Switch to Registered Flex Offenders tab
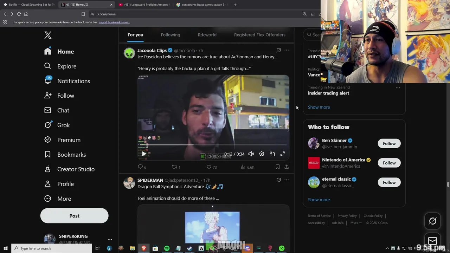 [260, 35]
